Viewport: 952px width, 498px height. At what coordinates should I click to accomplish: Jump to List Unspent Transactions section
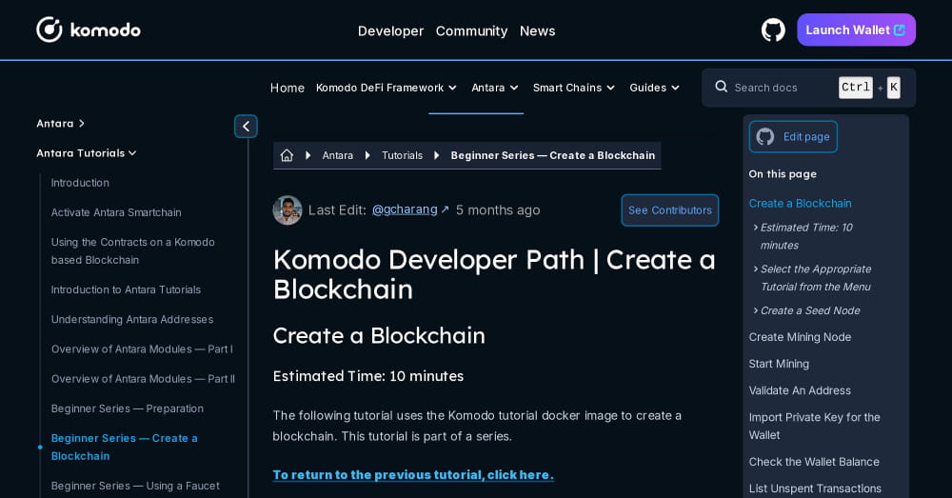click(x=815, y=488)
